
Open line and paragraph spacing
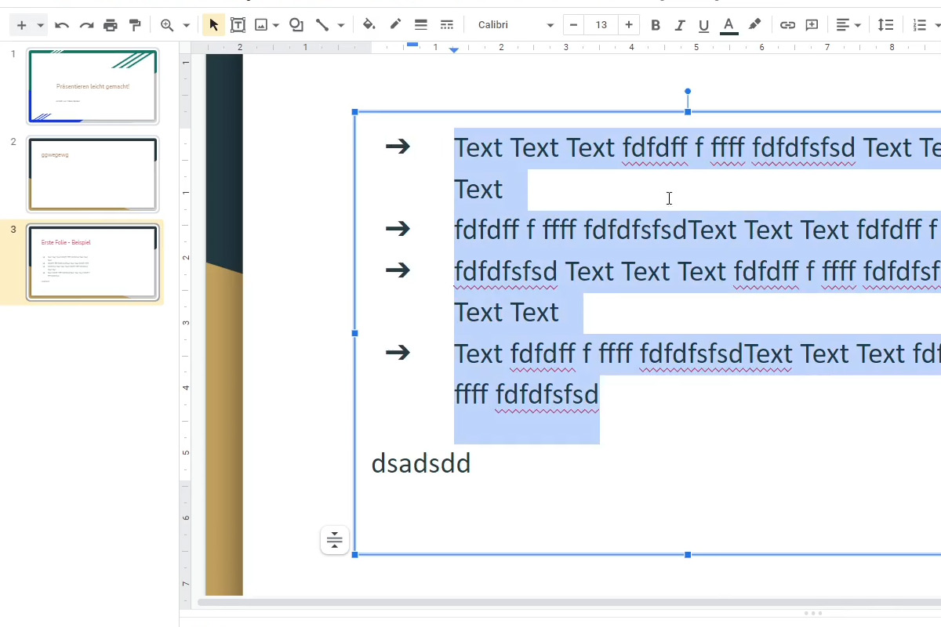click(885, 25)
